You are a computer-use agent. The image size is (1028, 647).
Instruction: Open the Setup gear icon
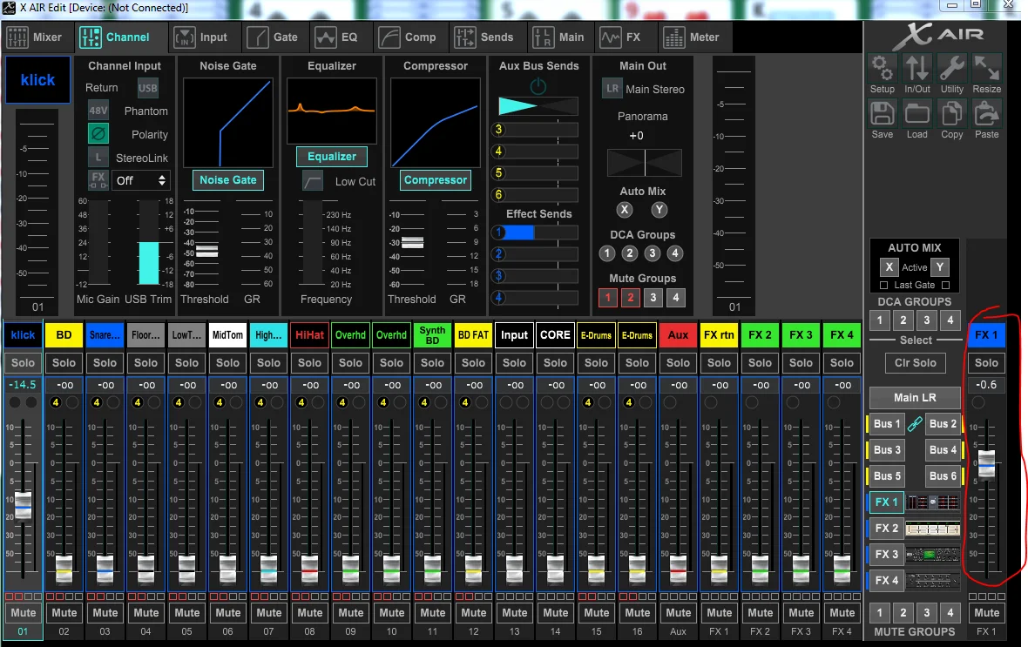(882, 68)
